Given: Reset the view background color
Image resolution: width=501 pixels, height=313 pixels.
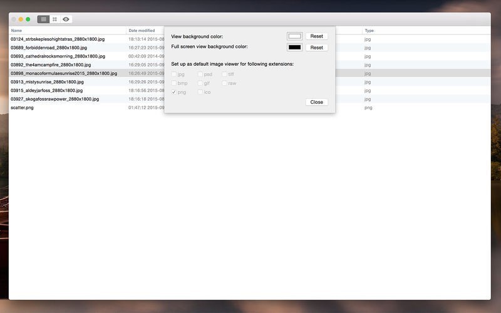Looking at the screenshot, I should coord(316,36).
